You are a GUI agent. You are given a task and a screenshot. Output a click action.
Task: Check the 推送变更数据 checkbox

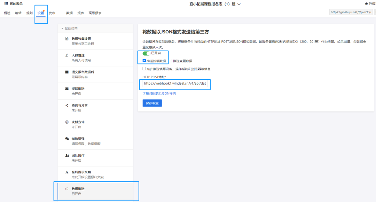171,61
